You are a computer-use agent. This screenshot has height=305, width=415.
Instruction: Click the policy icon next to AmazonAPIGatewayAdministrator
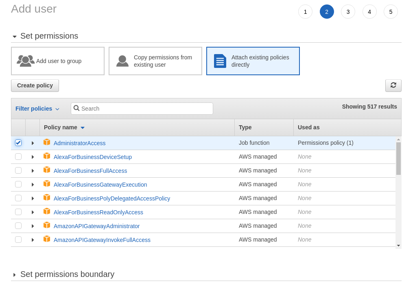point(47,225)
